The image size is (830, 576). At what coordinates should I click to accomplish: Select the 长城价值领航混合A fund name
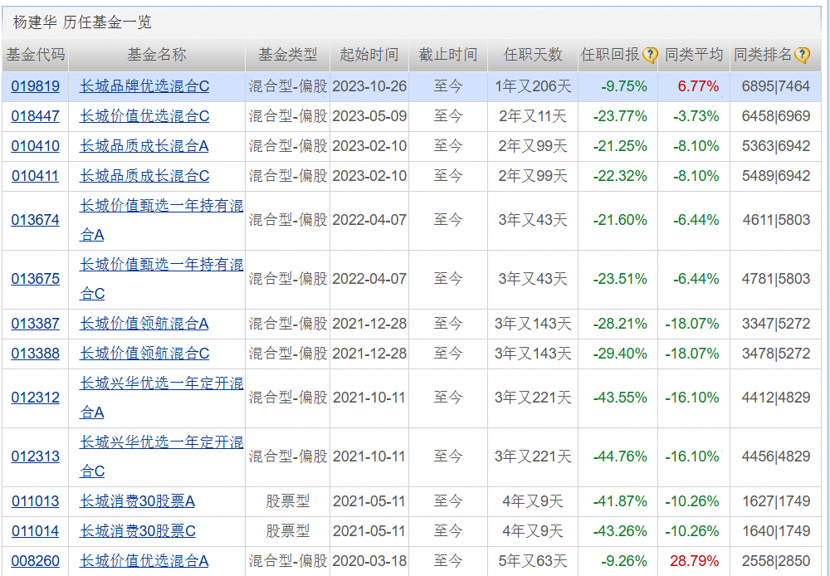pos(160,323)
